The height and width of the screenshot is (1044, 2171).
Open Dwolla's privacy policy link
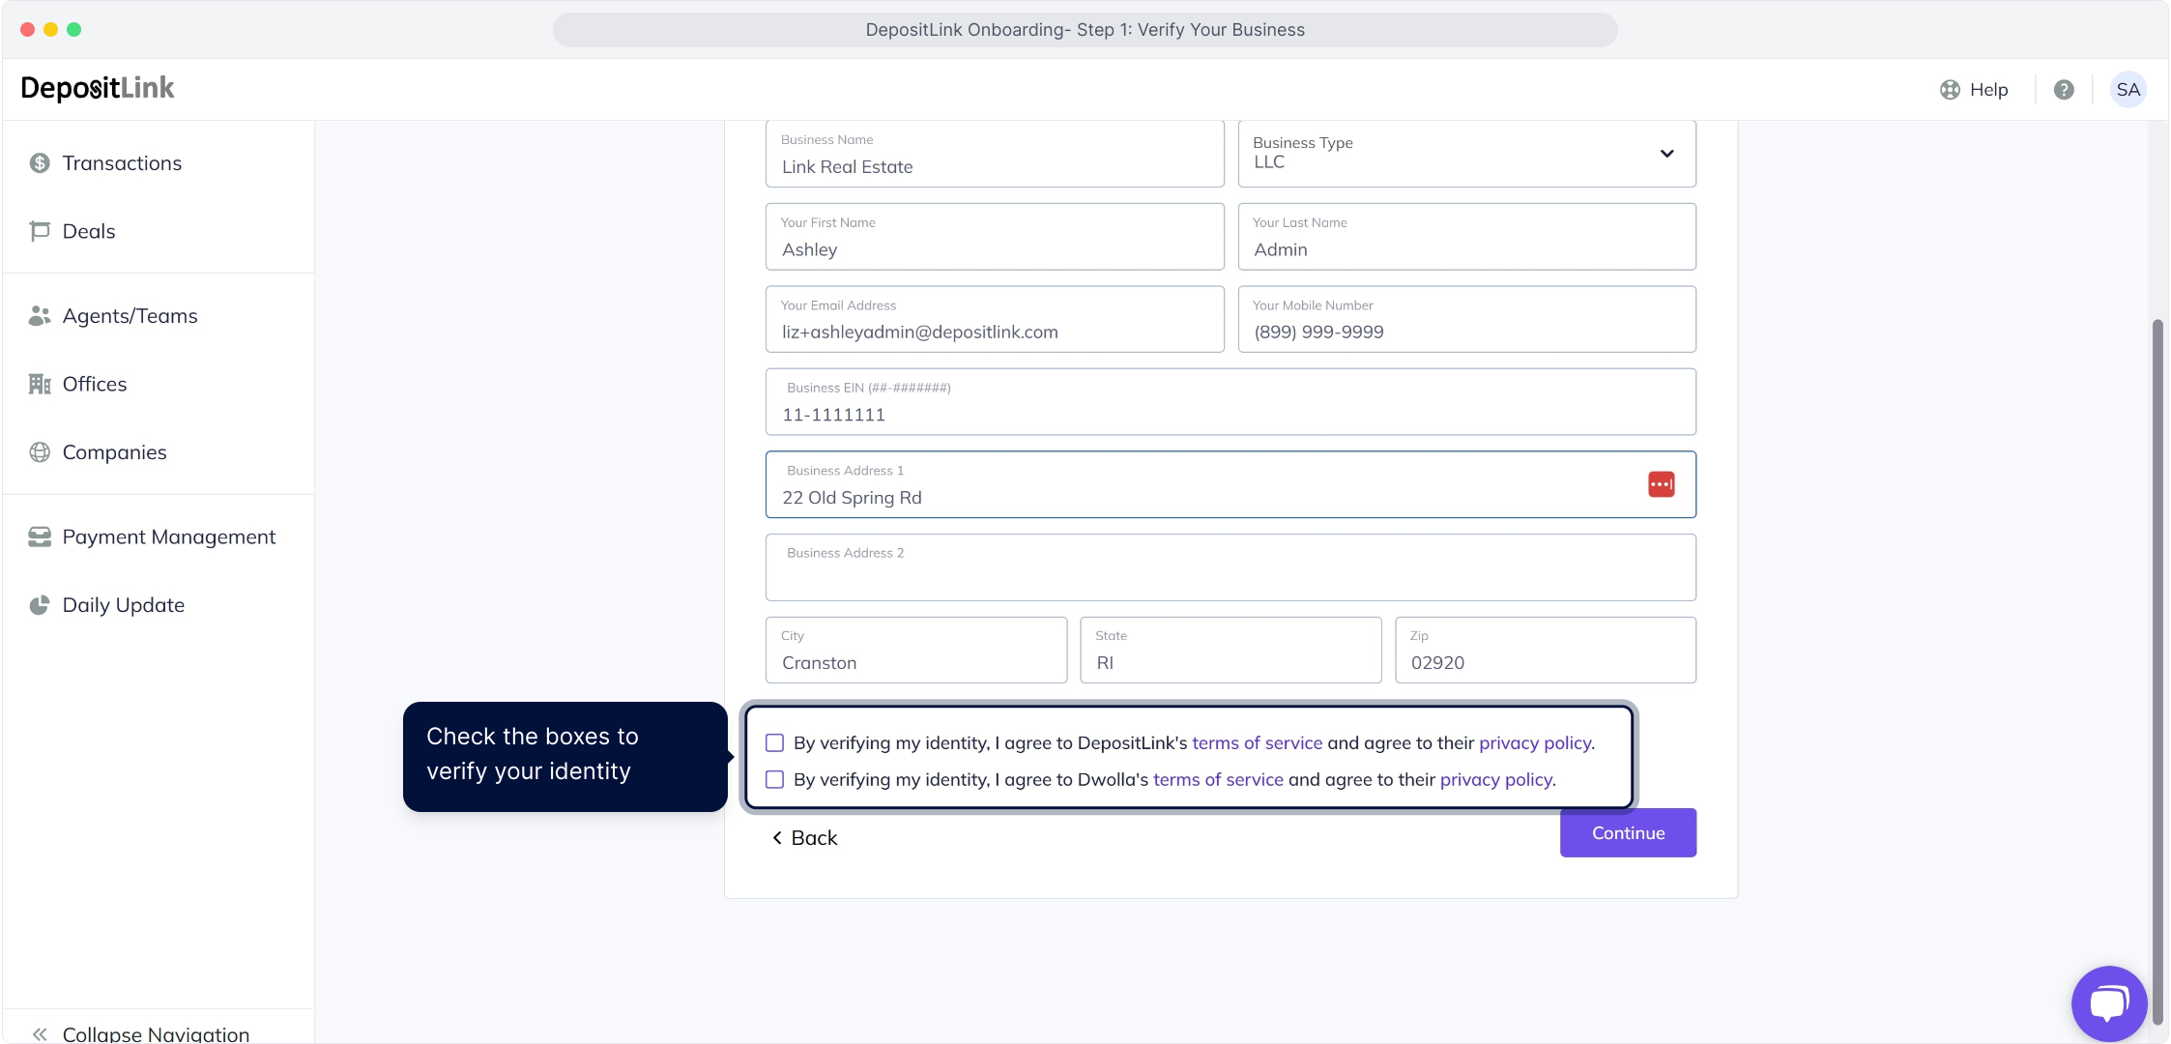coord(1495,780)
